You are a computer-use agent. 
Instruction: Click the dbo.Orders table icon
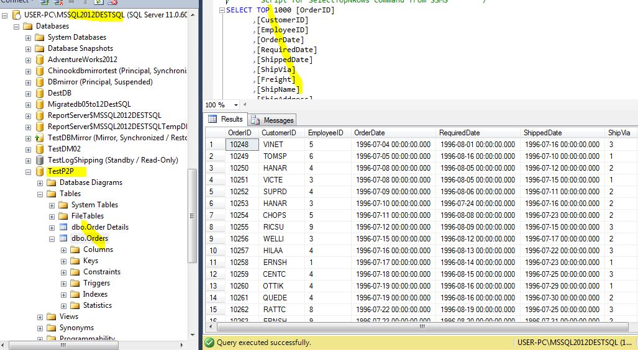pos(63,238)
